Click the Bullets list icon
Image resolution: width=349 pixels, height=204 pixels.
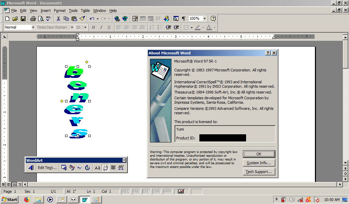[160, 27]
